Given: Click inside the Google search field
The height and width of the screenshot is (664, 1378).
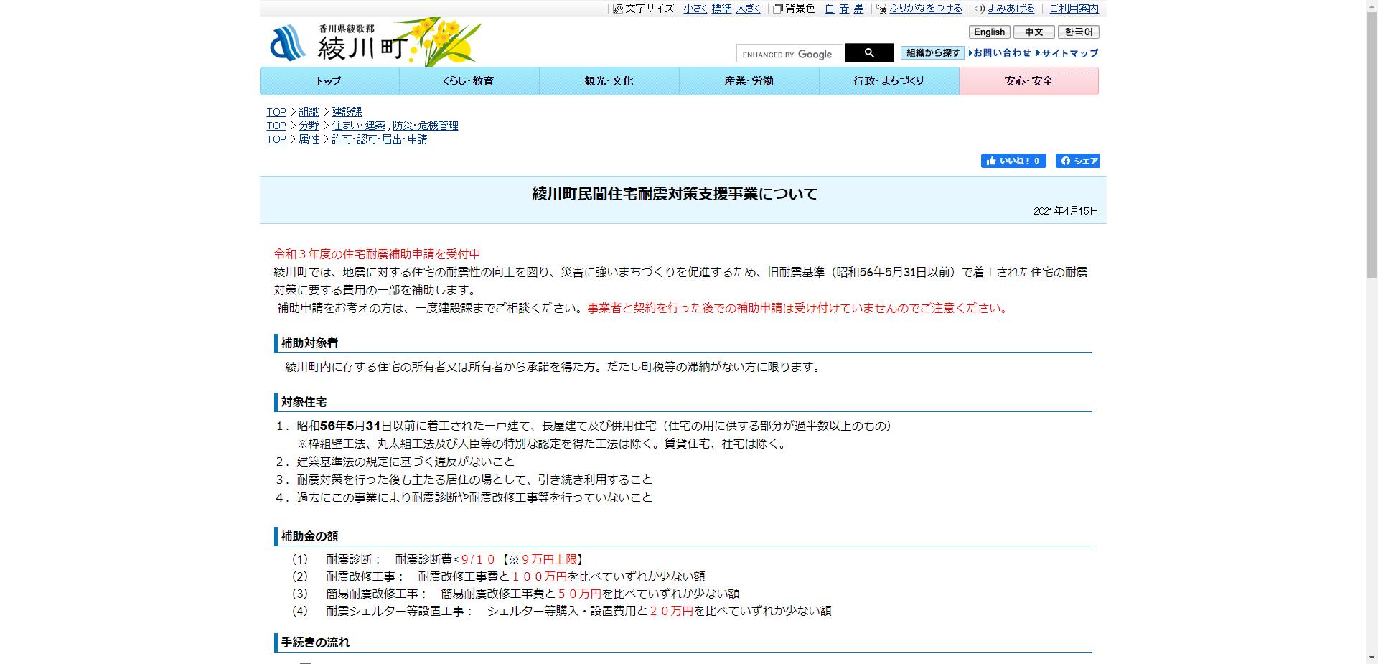Looking at the screenshot, I should (788, 53).
